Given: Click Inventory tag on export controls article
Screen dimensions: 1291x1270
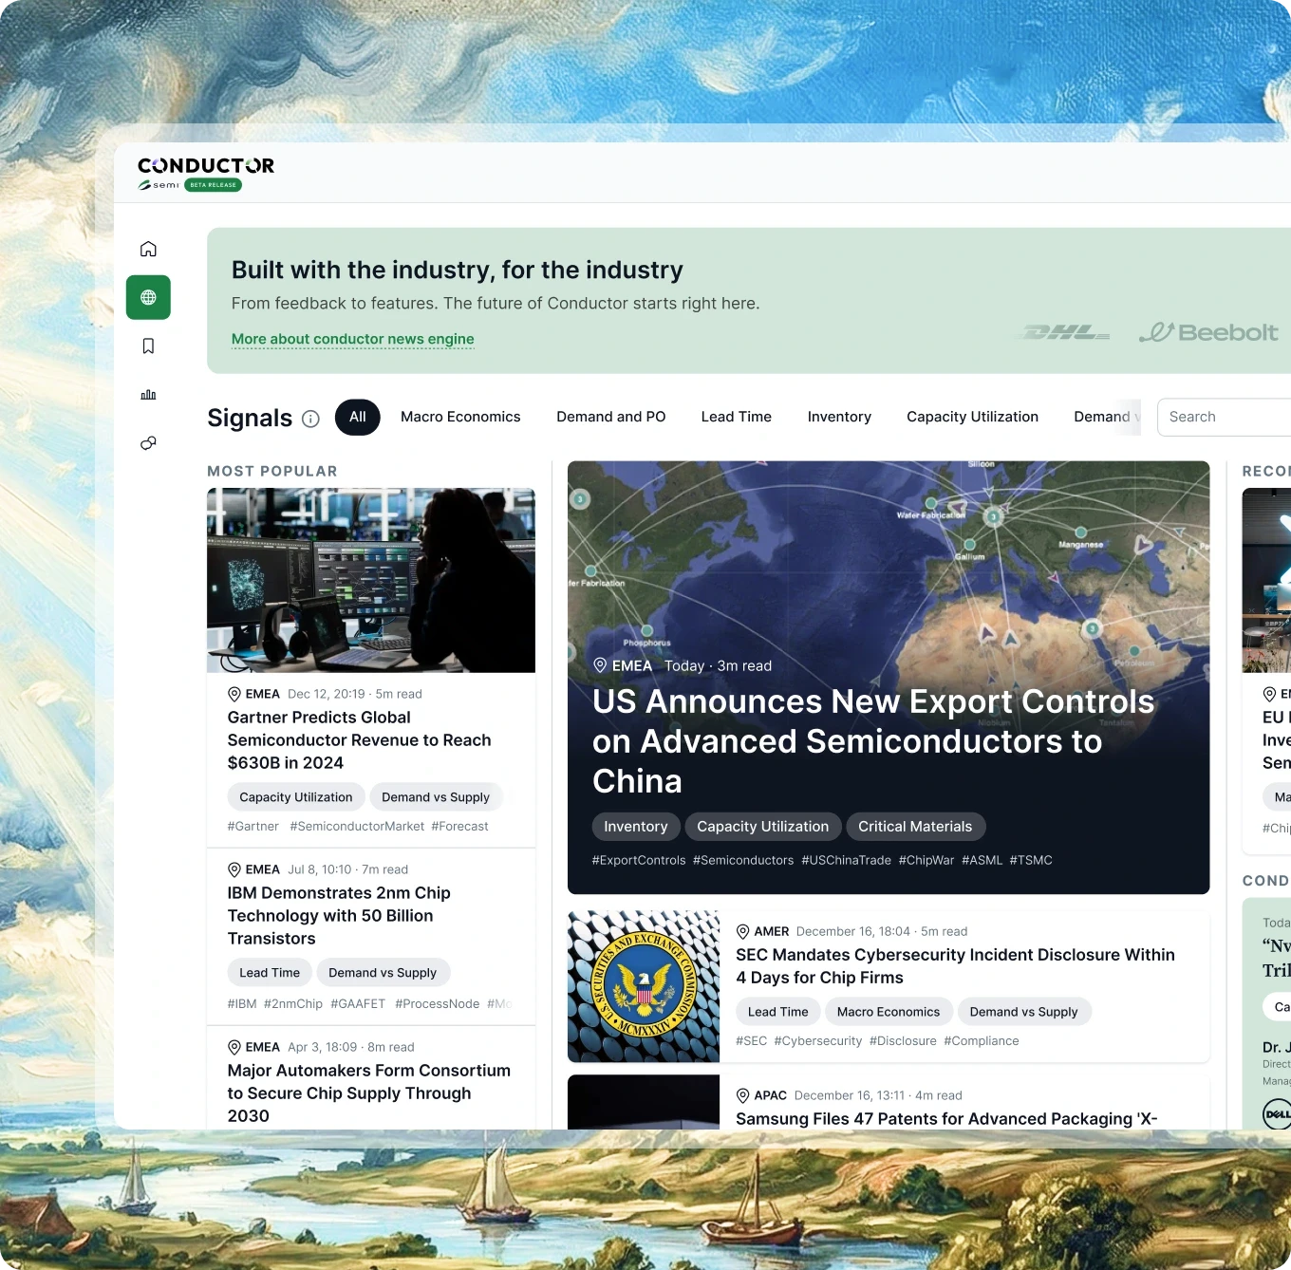Looking at the screenshot, I should [636, 827].
